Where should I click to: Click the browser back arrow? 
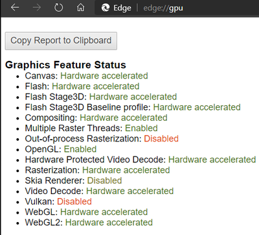(15, 8)
